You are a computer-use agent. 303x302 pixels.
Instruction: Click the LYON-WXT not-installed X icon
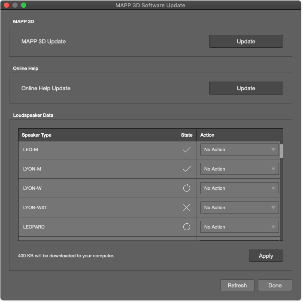click(x=187, y=207)
